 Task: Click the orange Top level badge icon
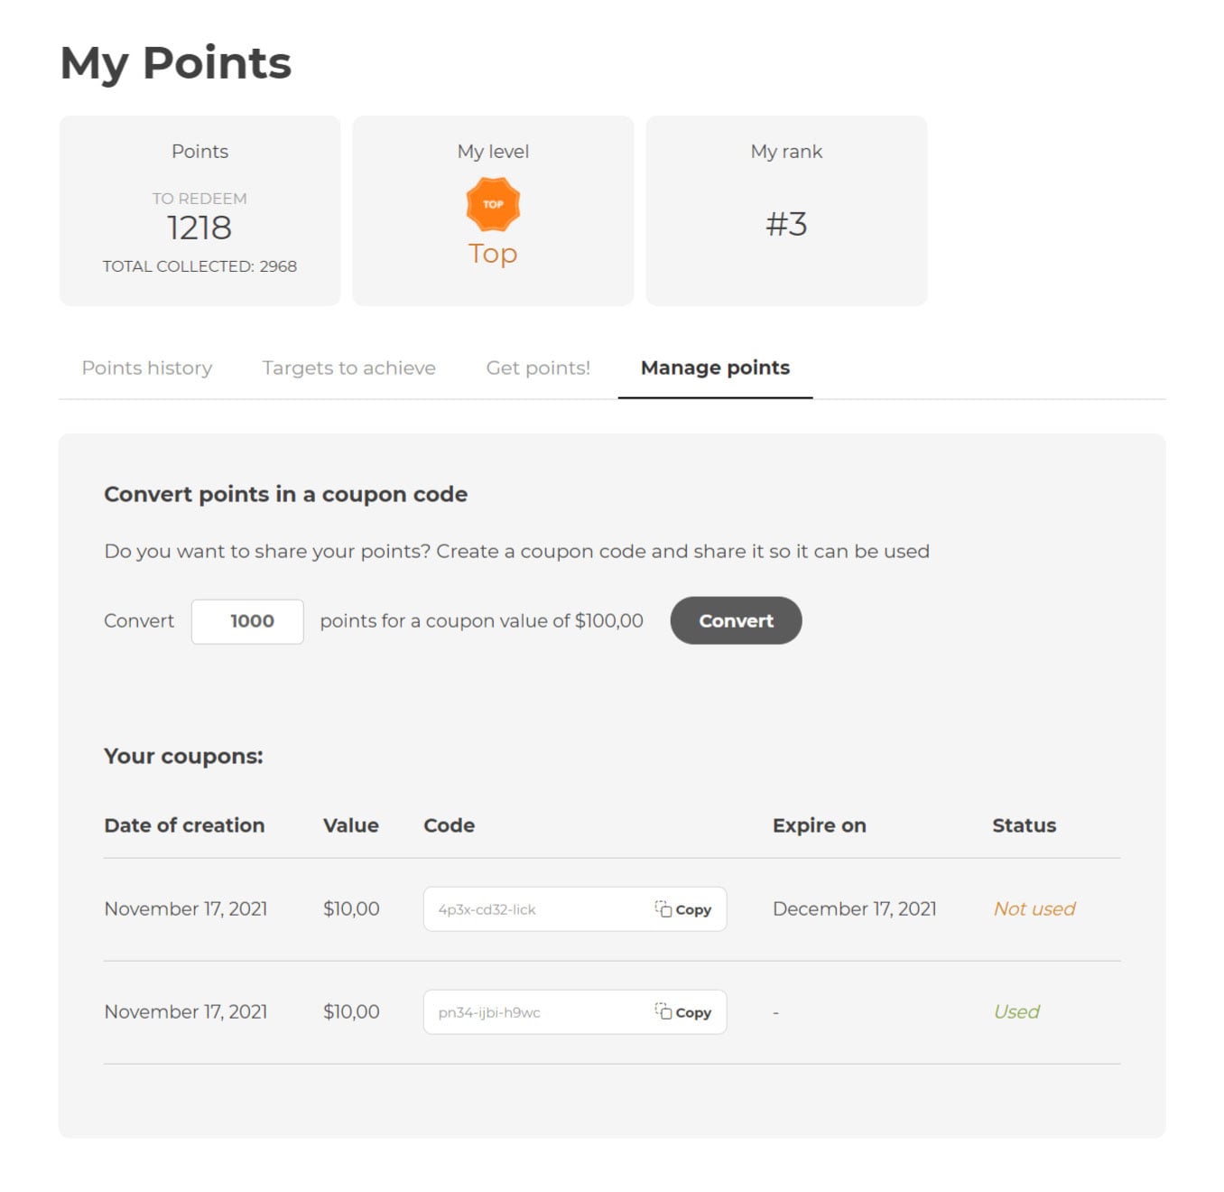[x=493, y=204]
